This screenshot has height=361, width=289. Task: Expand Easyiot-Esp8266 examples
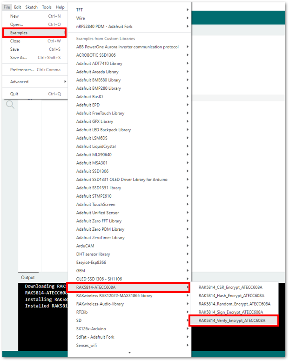click(x=130, y=262)
